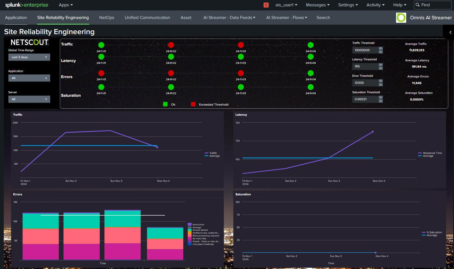The image size is (454, 269).
Task: Click the Saturation status dot for 24-11-04
Action: pos(311,87)
